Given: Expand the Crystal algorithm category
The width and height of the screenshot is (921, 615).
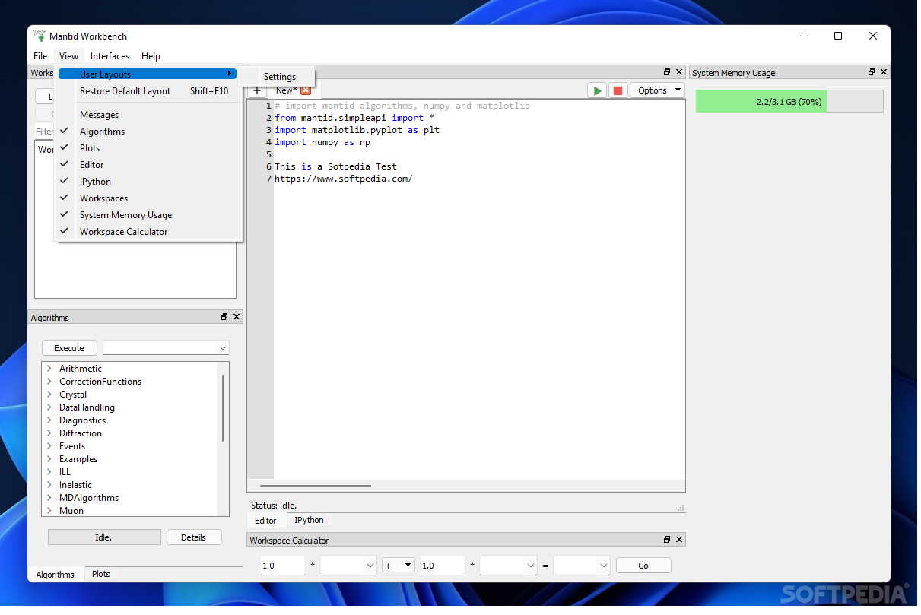Looking at the screenshot, I should 49,395.
